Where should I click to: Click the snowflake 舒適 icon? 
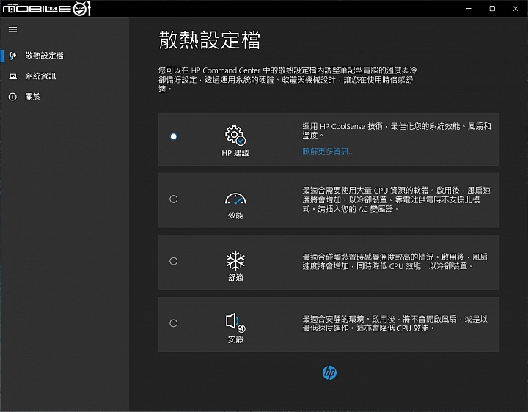[x=235, y=260]
